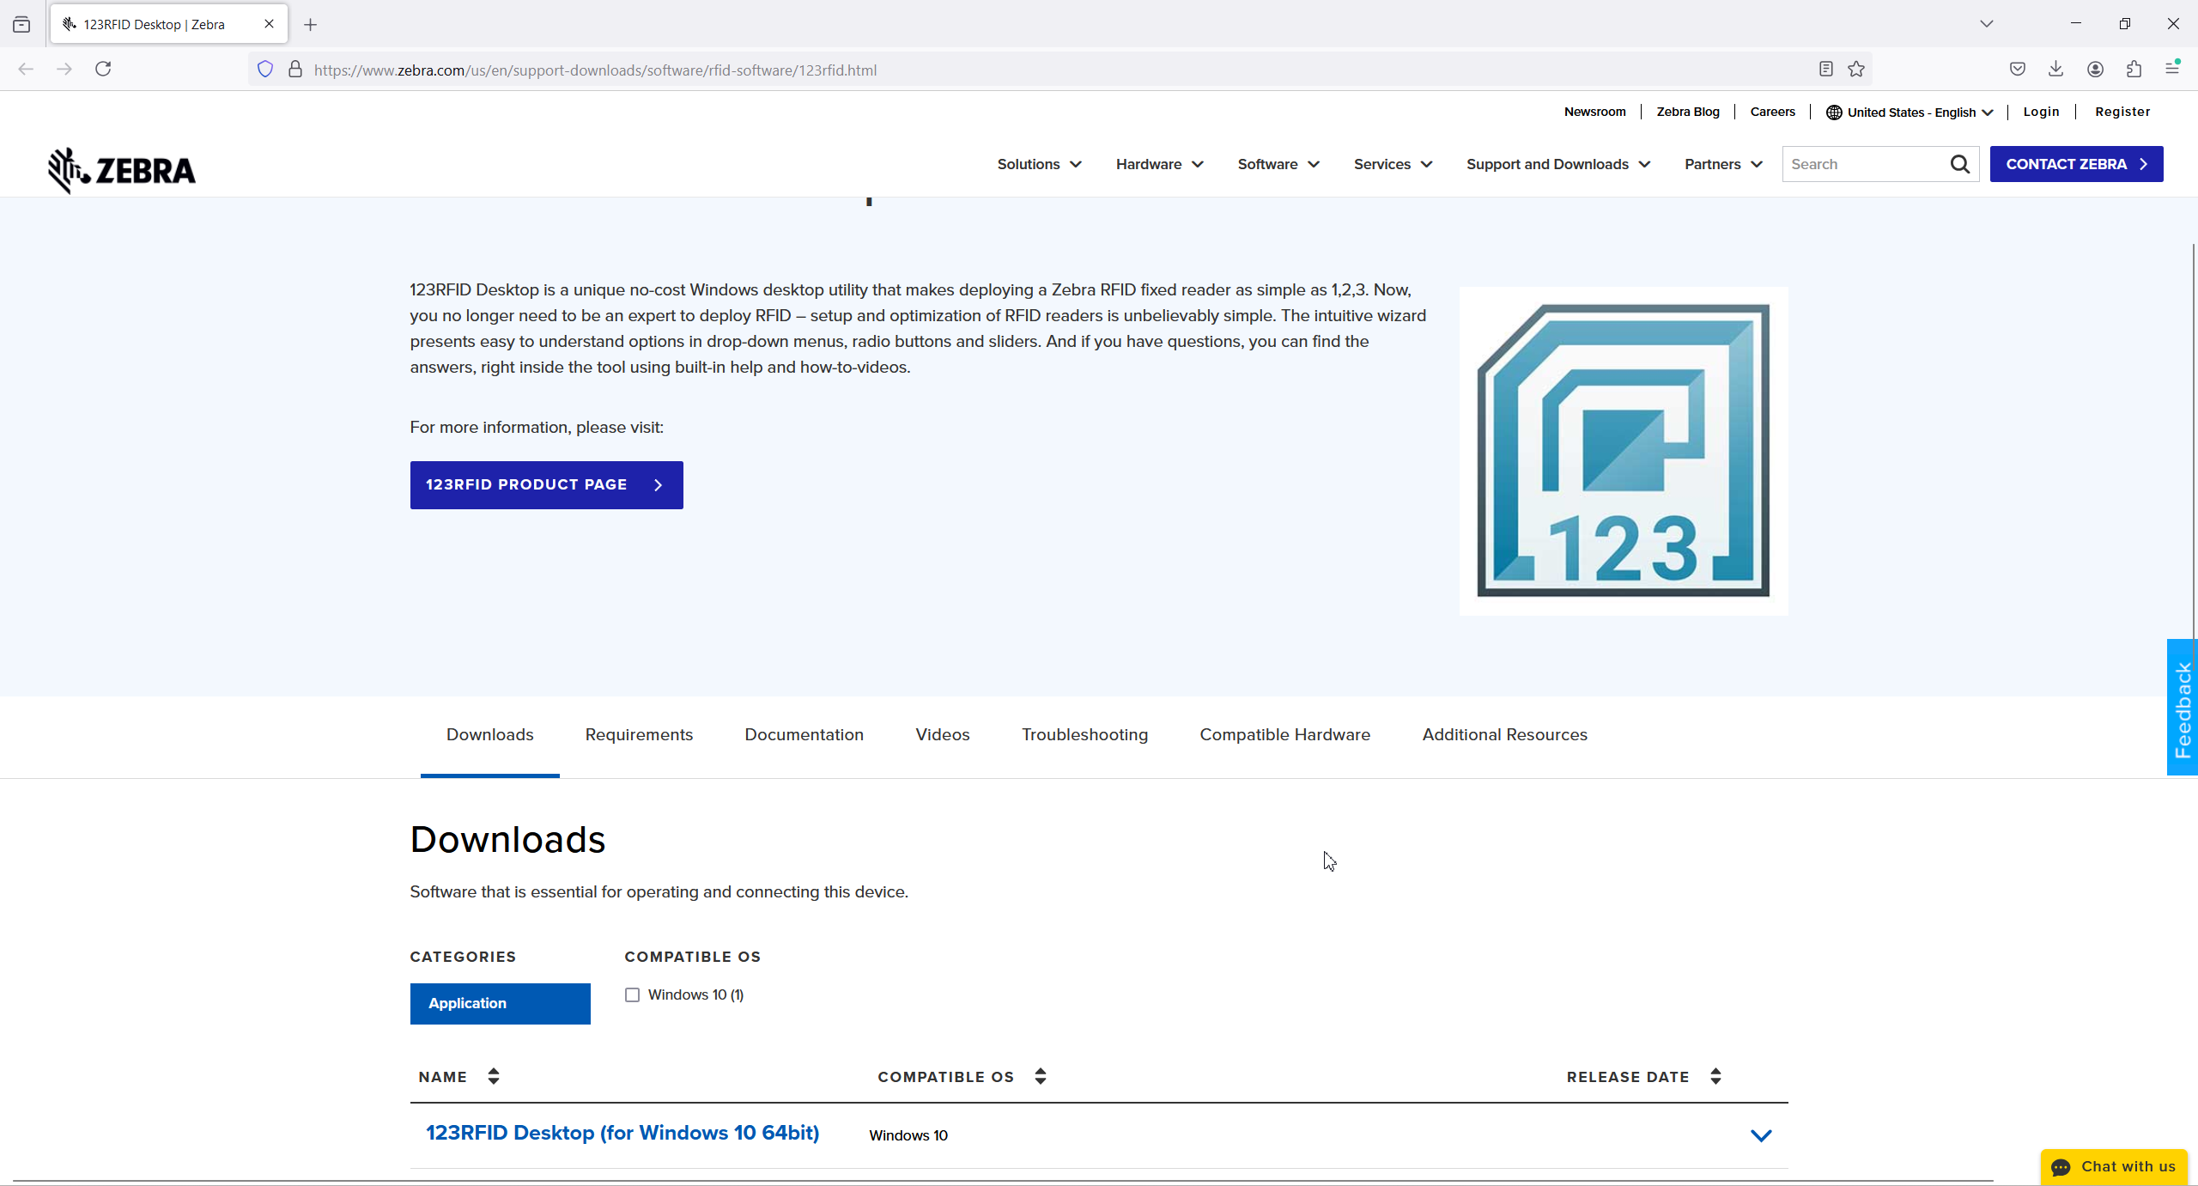Open the browser extensions icon

(x=2134, y=69)
